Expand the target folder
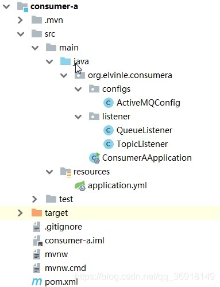Image resolution: width=220 pixels, height=287 pixels. (20, 213)
